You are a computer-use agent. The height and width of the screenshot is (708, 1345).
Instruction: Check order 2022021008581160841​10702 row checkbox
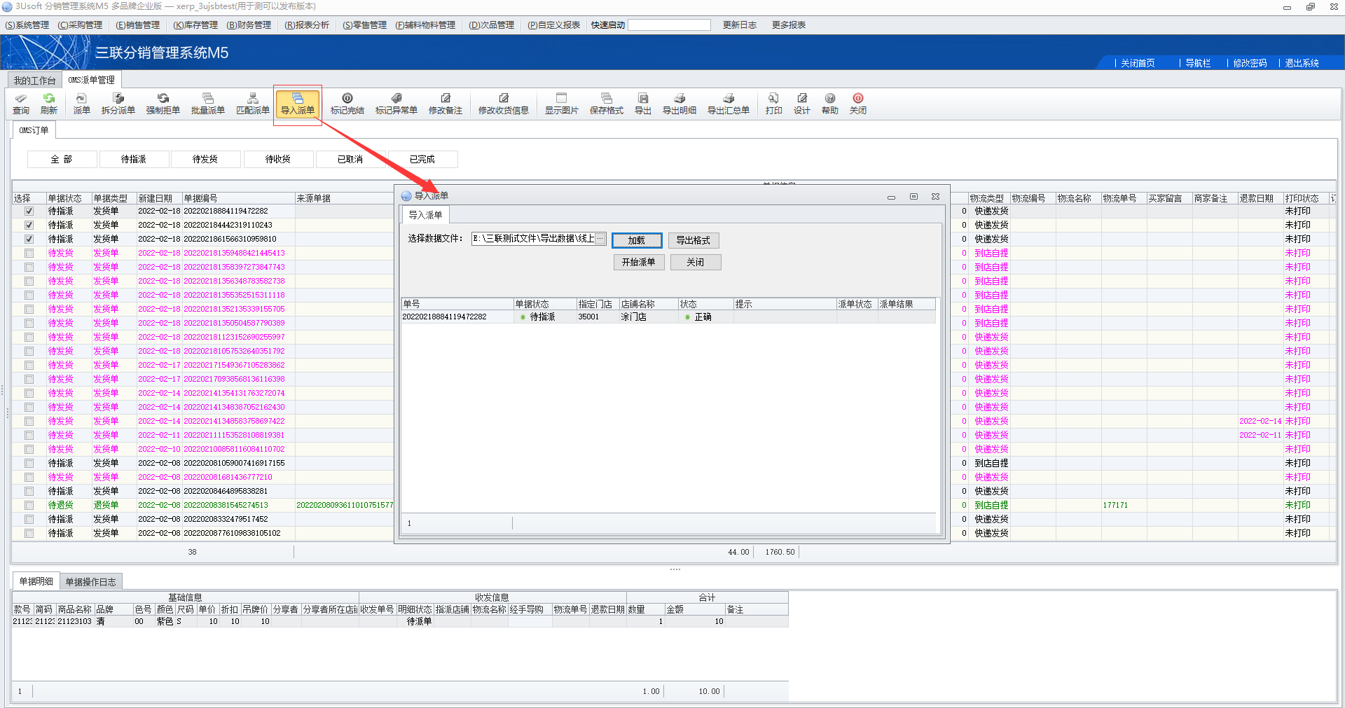[x=29, y=449]
